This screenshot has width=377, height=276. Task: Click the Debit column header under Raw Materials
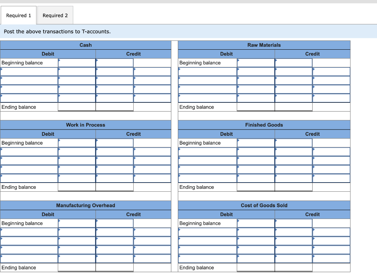(226, 54)
